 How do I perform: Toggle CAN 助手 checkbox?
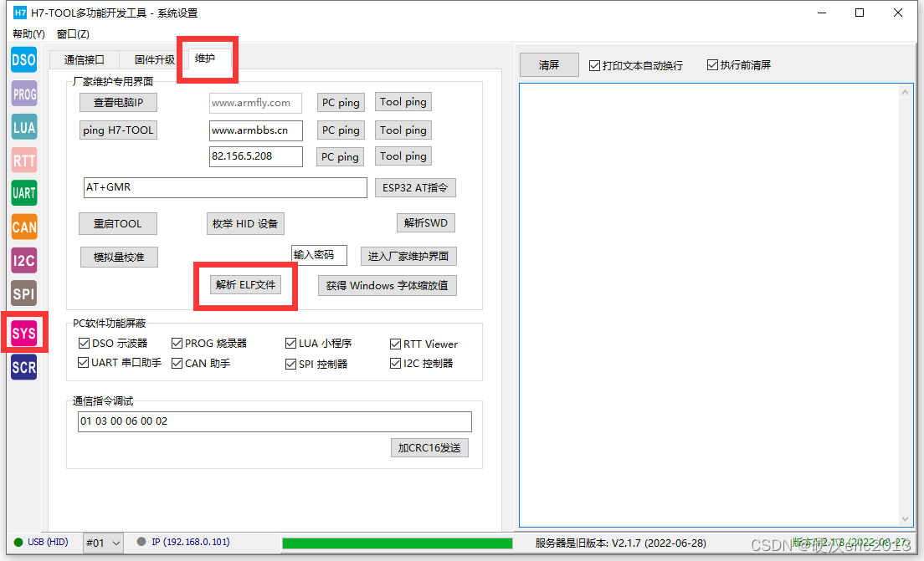pos(177,363)
